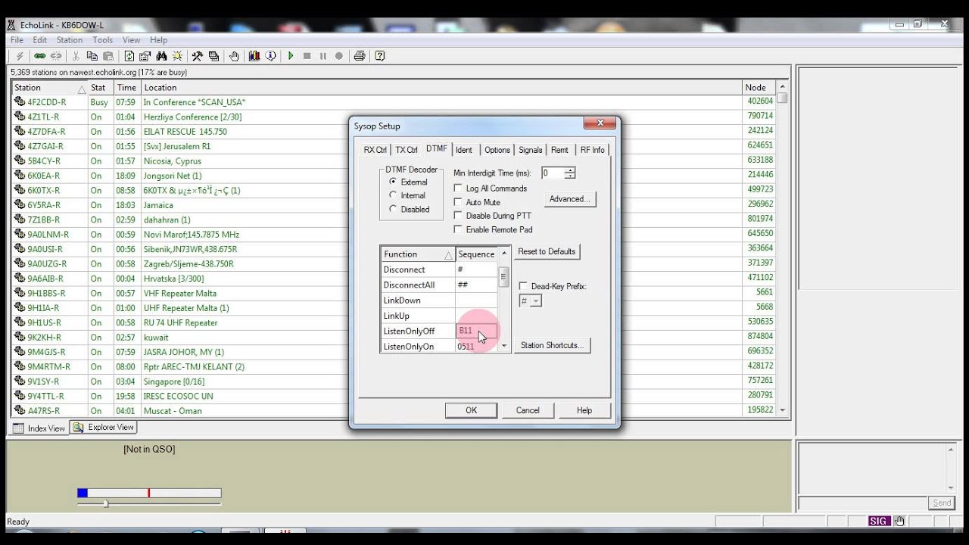Increase Min Interdigit Time spinner up arrow
Viewport: 969px width, 545px height.
569,170
